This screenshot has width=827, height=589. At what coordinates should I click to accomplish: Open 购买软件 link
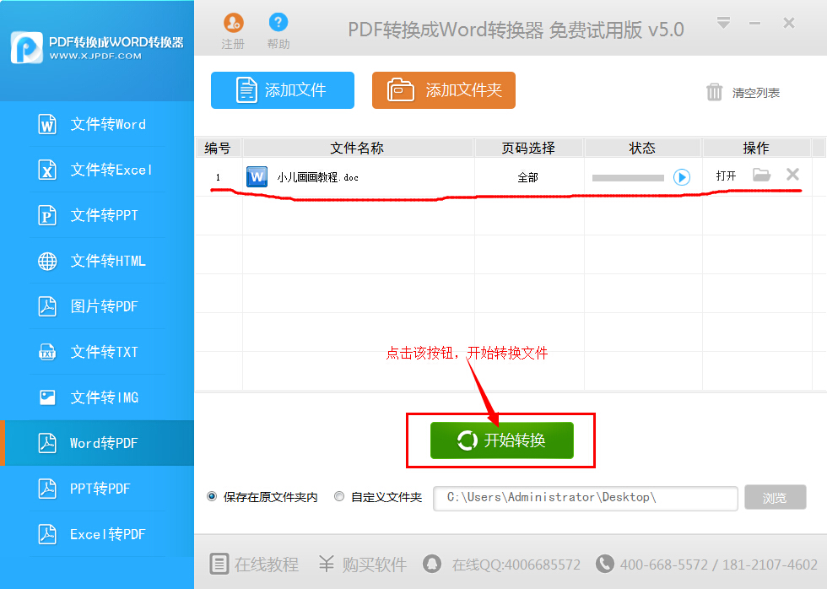click(363, 565)
